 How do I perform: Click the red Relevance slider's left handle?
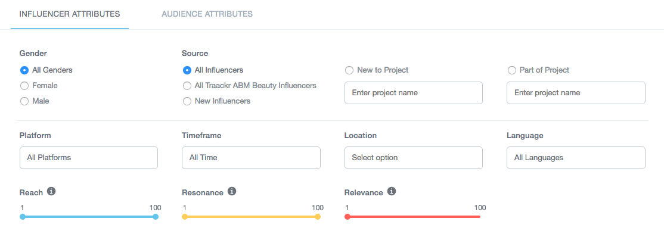347,217
